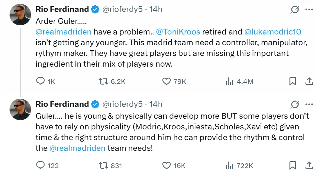Bookmark the first Rio Ferdinand tweet
The height and width of the screenshot is (177, 315).
tap(293, 81)
